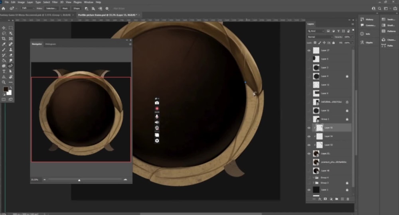The height and width of the screenshot is (215, 399).
Task: Open the Glyphs panel
Action: [x=367, y=43]
